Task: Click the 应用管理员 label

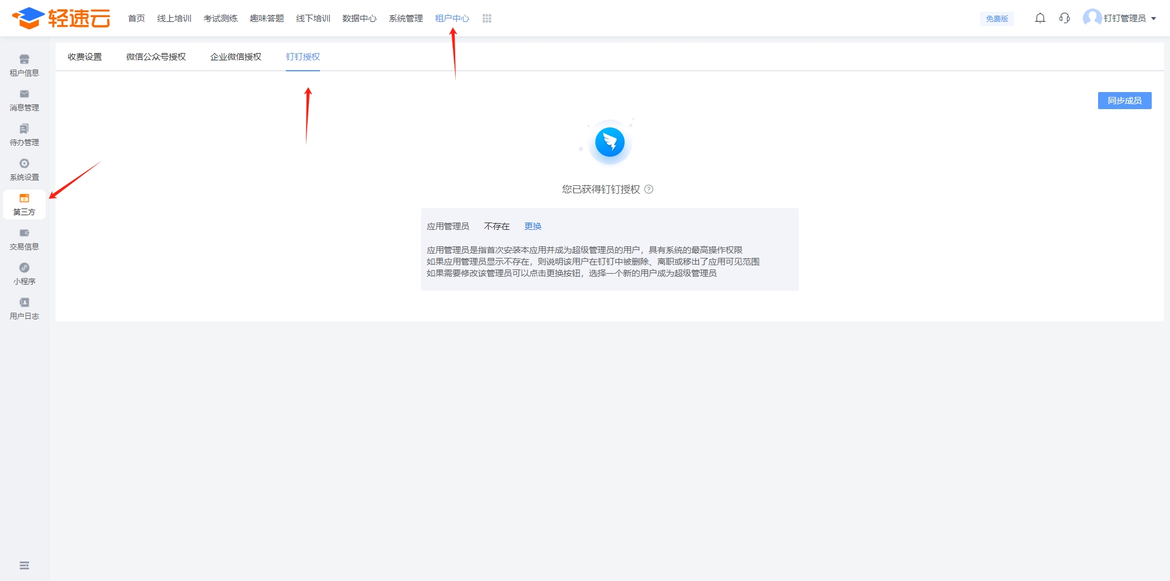Action: pyautogui.click(x=448, y=226)
